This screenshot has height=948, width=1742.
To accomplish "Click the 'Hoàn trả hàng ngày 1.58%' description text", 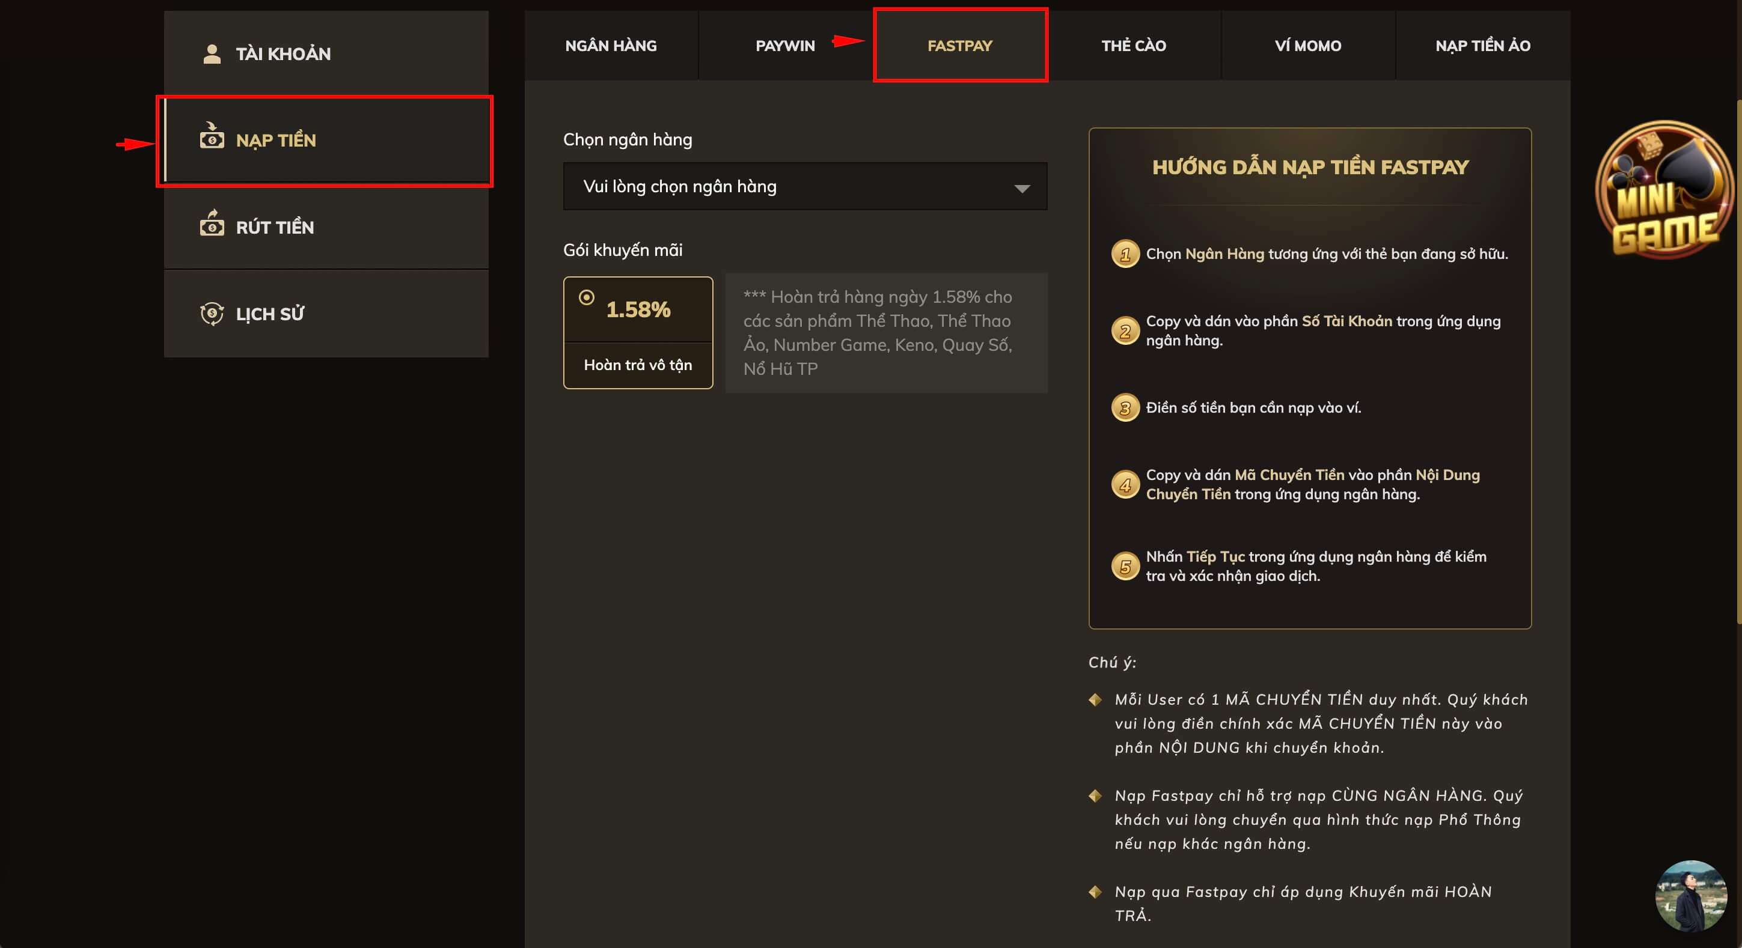I will 878,332.
